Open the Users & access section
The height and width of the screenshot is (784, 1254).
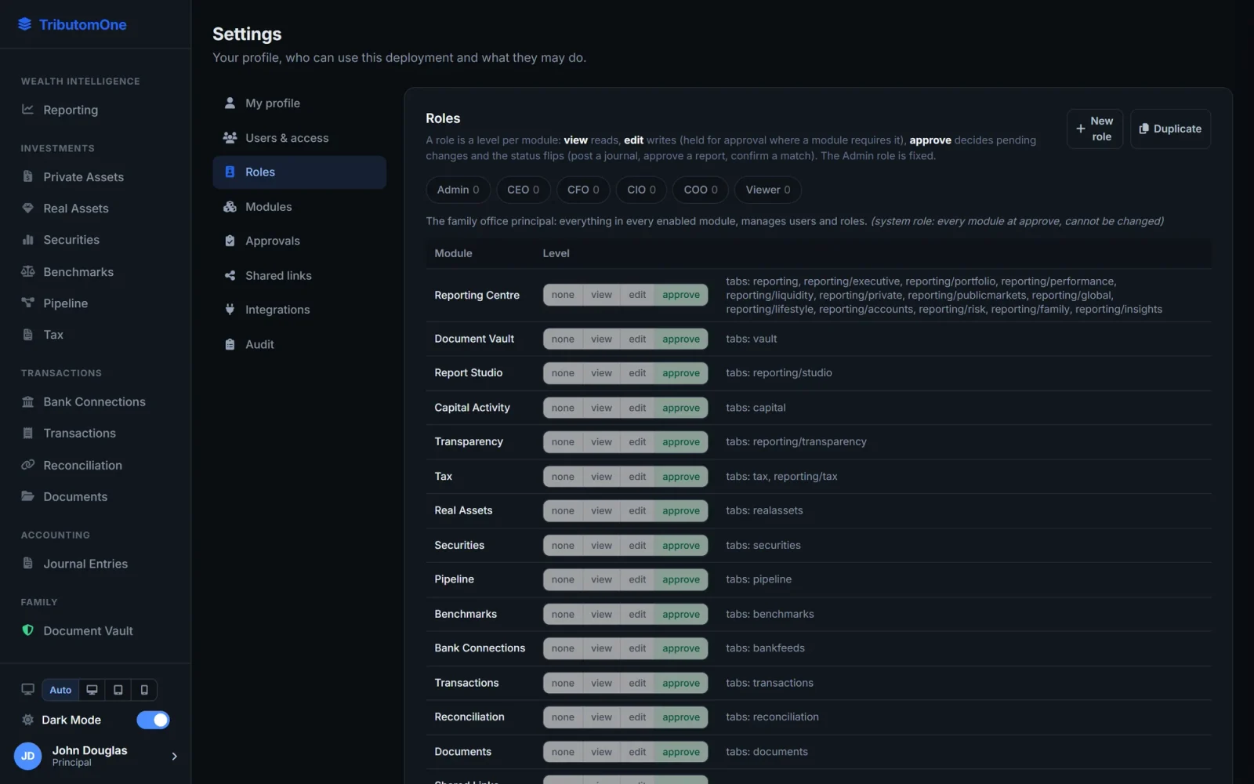click(x=299, y=138)
